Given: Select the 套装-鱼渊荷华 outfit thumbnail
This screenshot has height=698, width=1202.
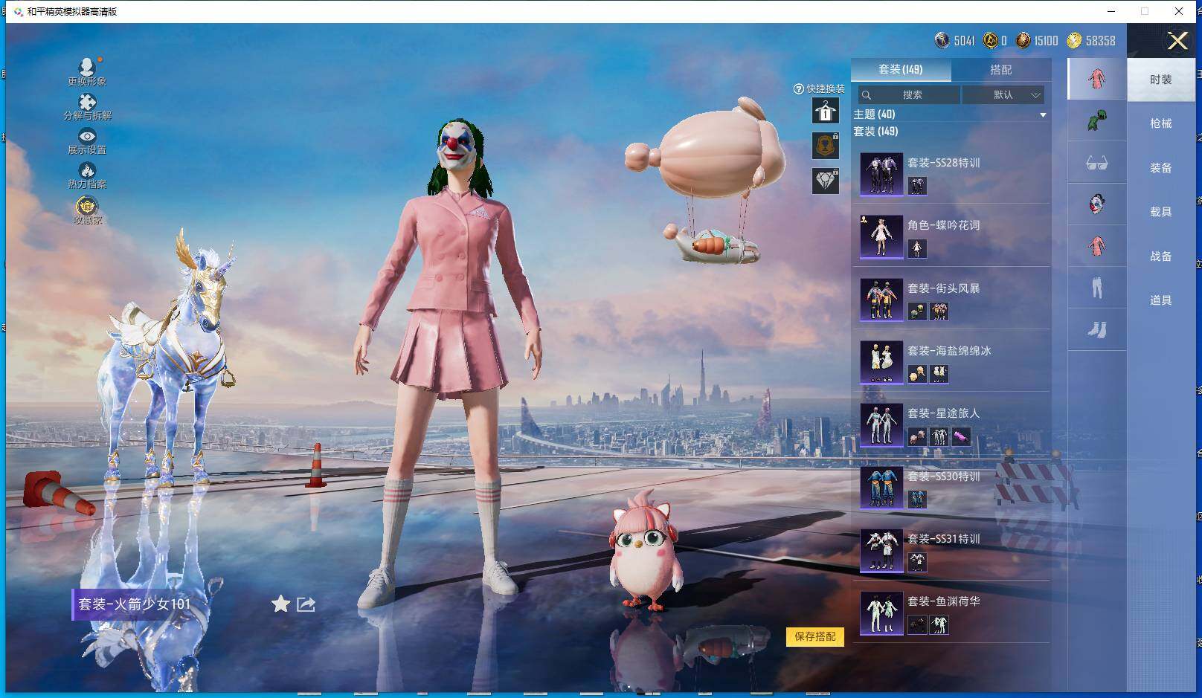Looking at the screenshot, I should (881, 613).
